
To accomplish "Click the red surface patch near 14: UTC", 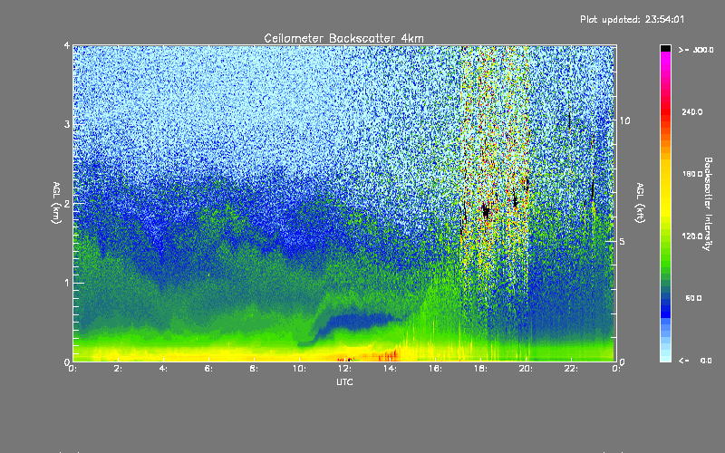I will (x=388, y=356).
